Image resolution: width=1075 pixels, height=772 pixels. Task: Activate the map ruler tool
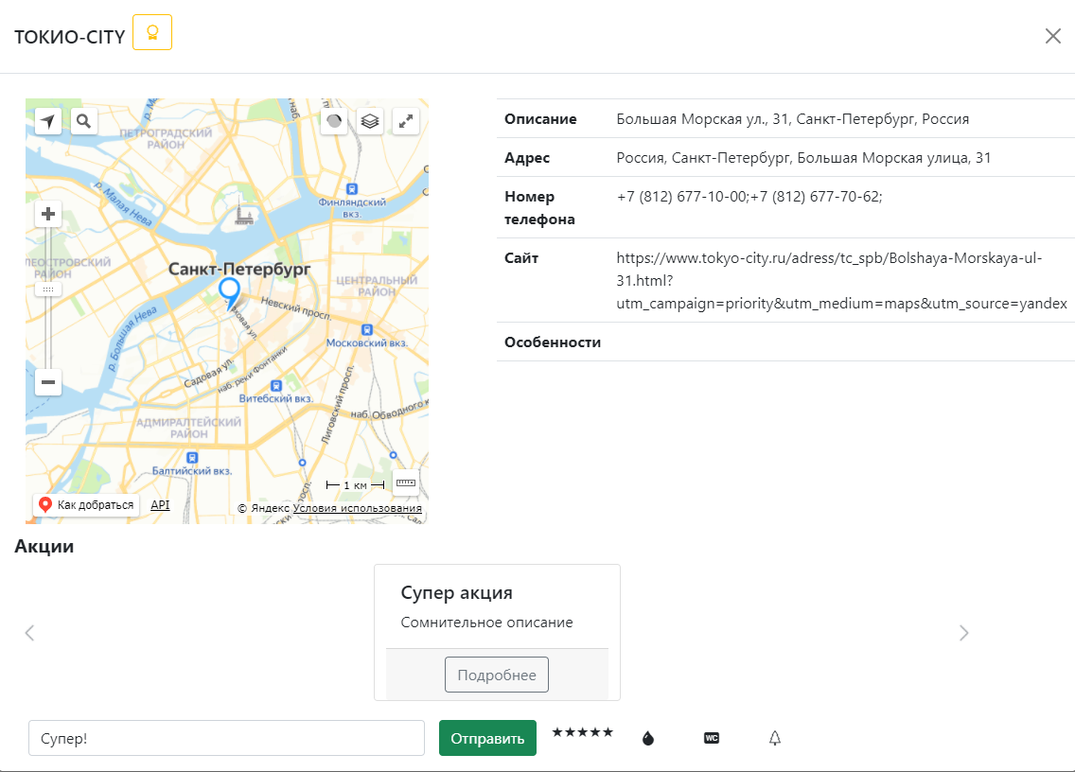(406, 482)
